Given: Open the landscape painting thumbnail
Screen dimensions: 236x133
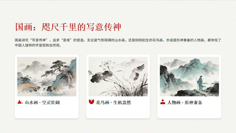Looking at the screenshot, I should (x=47, y=77).
